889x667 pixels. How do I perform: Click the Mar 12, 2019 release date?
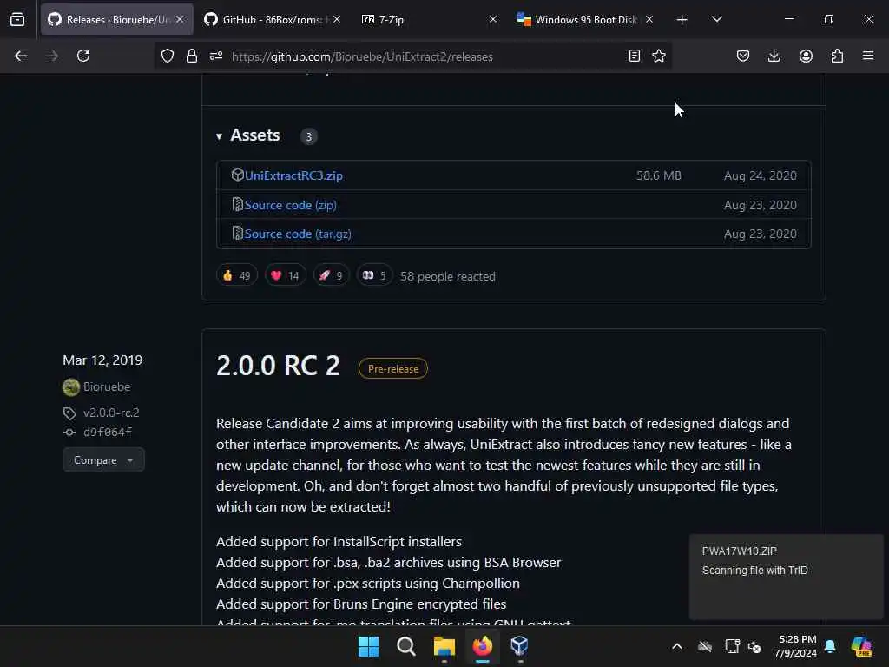pyautogui.click(x=102, y=360)
